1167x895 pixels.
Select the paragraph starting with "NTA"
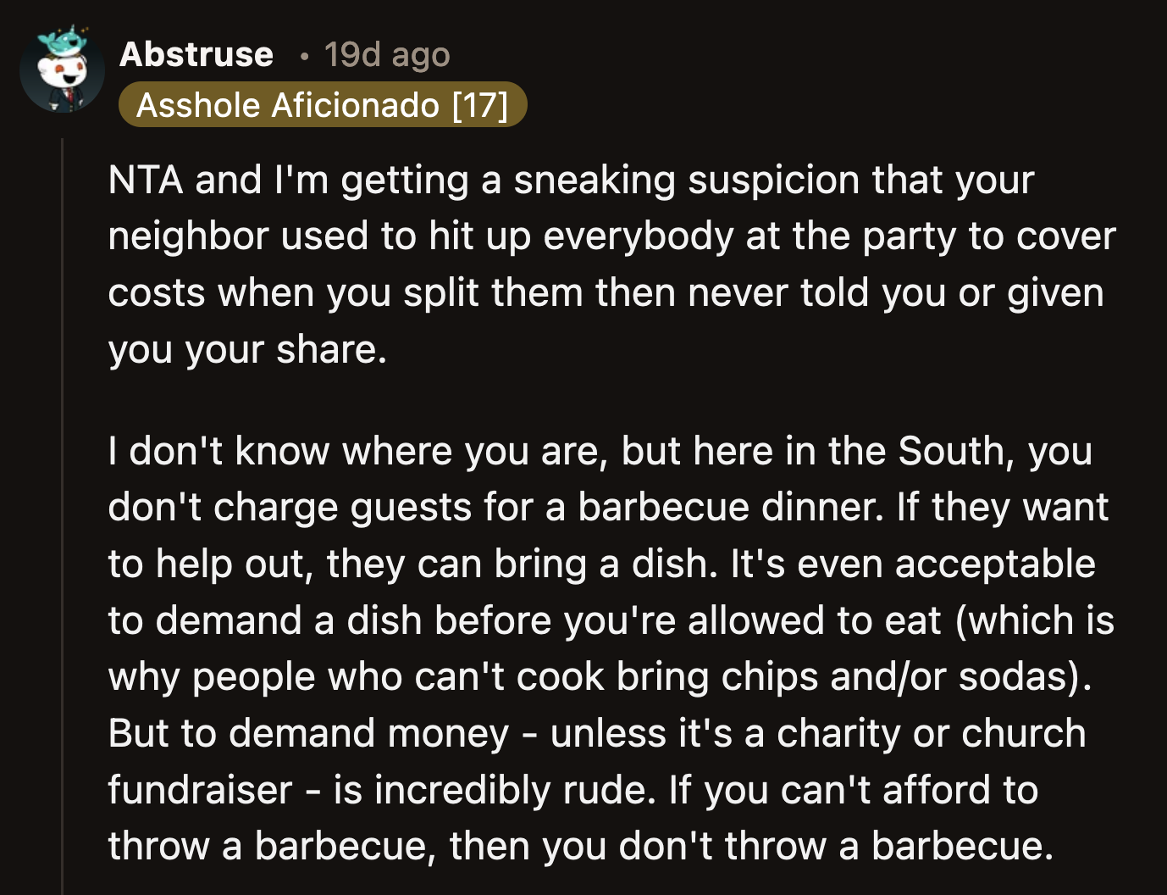tap(593, 263)
